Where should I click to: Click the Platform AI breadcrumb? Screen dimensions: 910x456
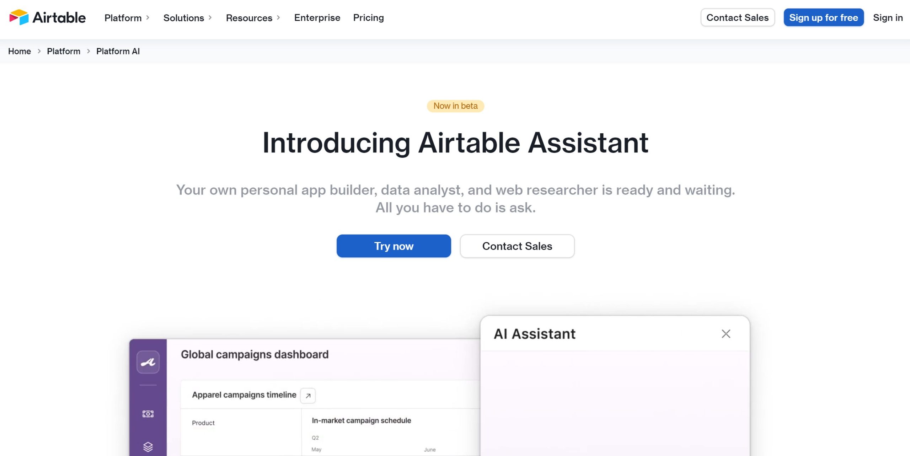click(x=118, y=51)
